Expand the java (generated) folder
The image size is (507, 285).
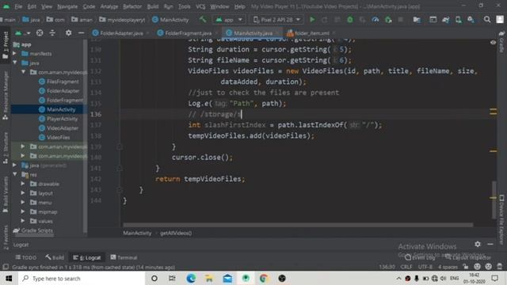(x=15, y=165)
